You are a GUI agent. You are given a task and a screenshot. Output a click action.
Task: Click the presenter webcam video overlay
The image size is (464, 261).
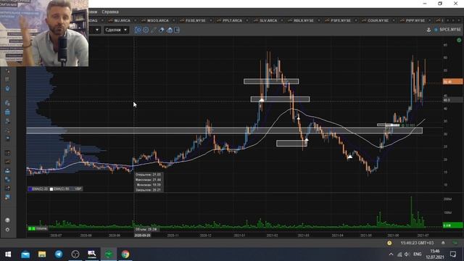tap(44, 33)
